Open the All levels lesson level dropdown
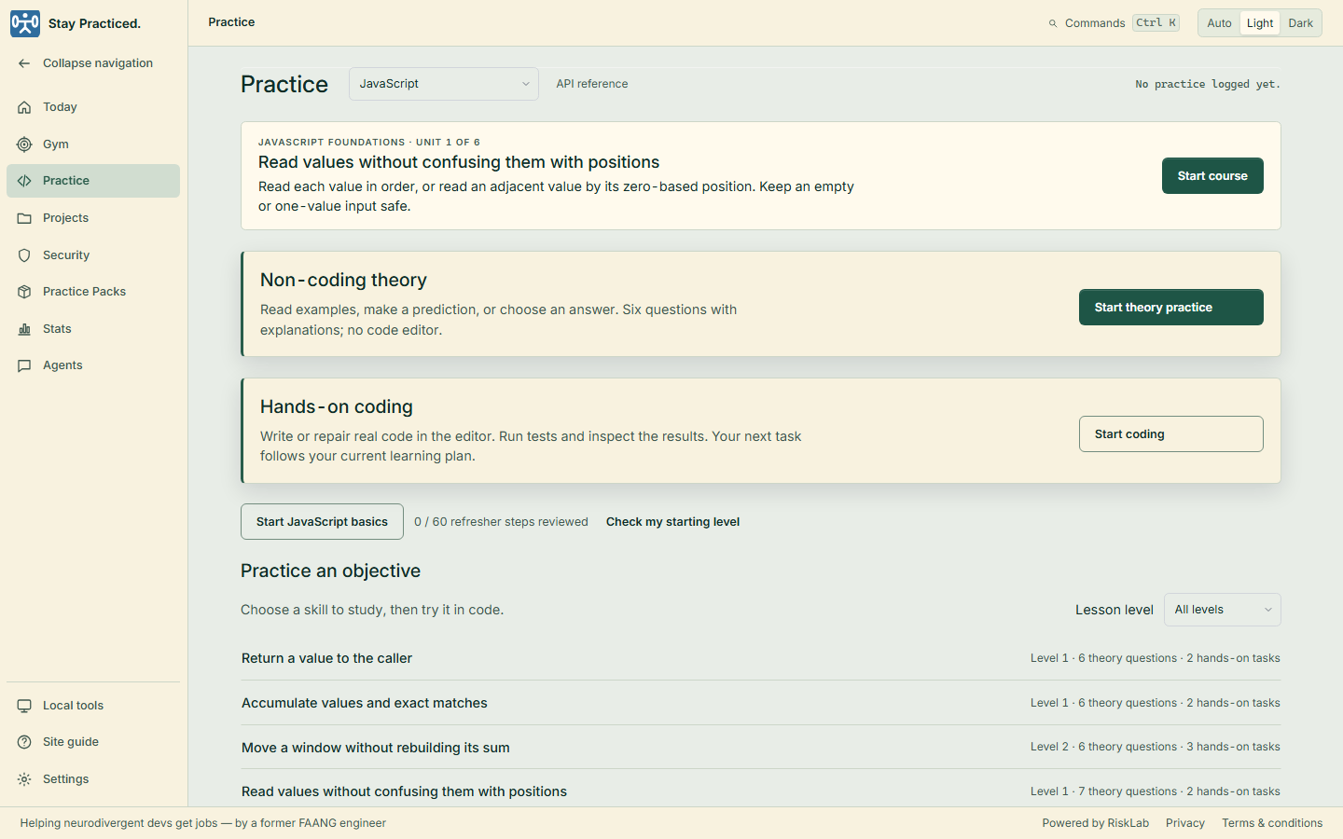 pyautogui.click(x=1223, y=610)
